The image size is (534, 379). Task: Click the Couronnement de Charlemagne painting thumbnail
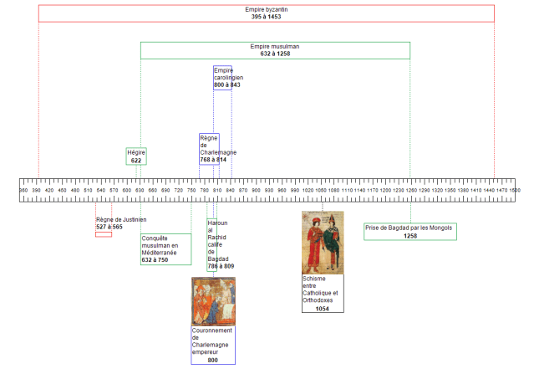[213, 301]
